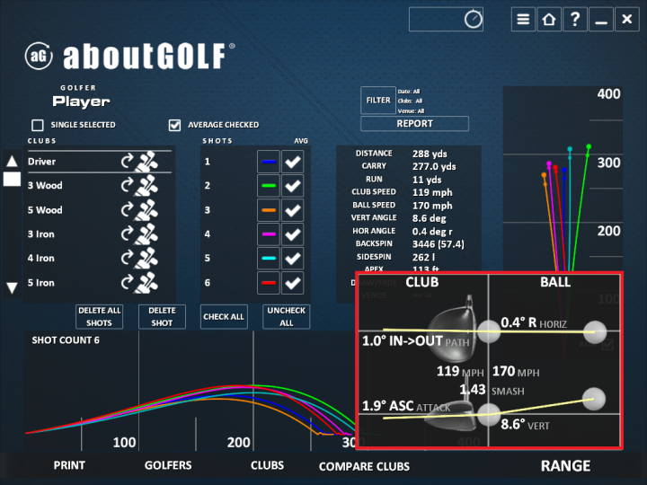Click the clubs list scroll thumb

pos(12,179)
